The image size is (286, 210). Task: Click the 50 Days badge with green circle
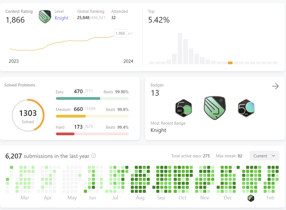coord(183,108)
